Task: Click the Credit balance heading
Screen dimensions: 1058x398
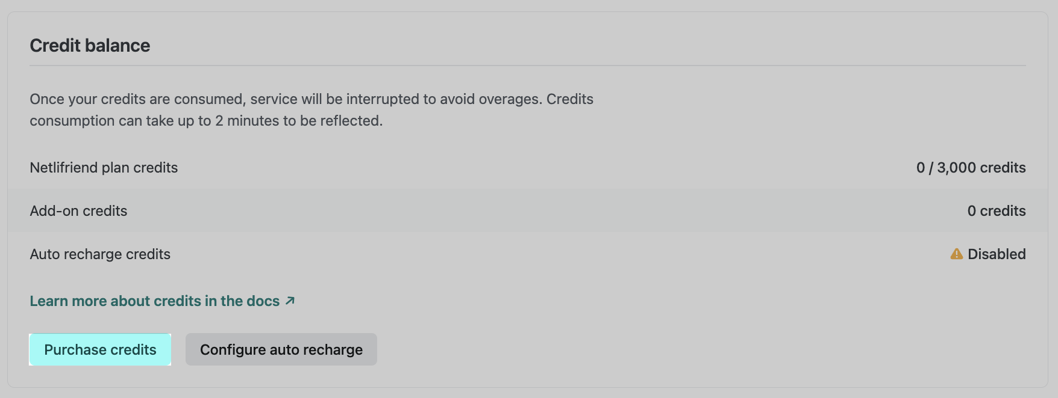Action: [90, 45]
